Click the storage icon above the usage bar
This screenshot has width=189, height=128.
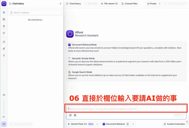click(x=4, y=95)
